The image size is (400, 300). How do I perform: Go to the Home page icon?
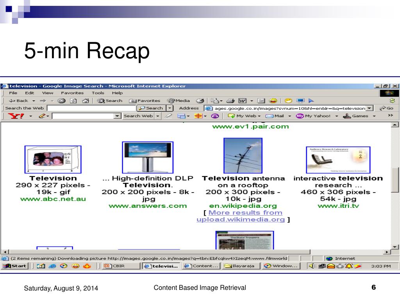[86, 101]
